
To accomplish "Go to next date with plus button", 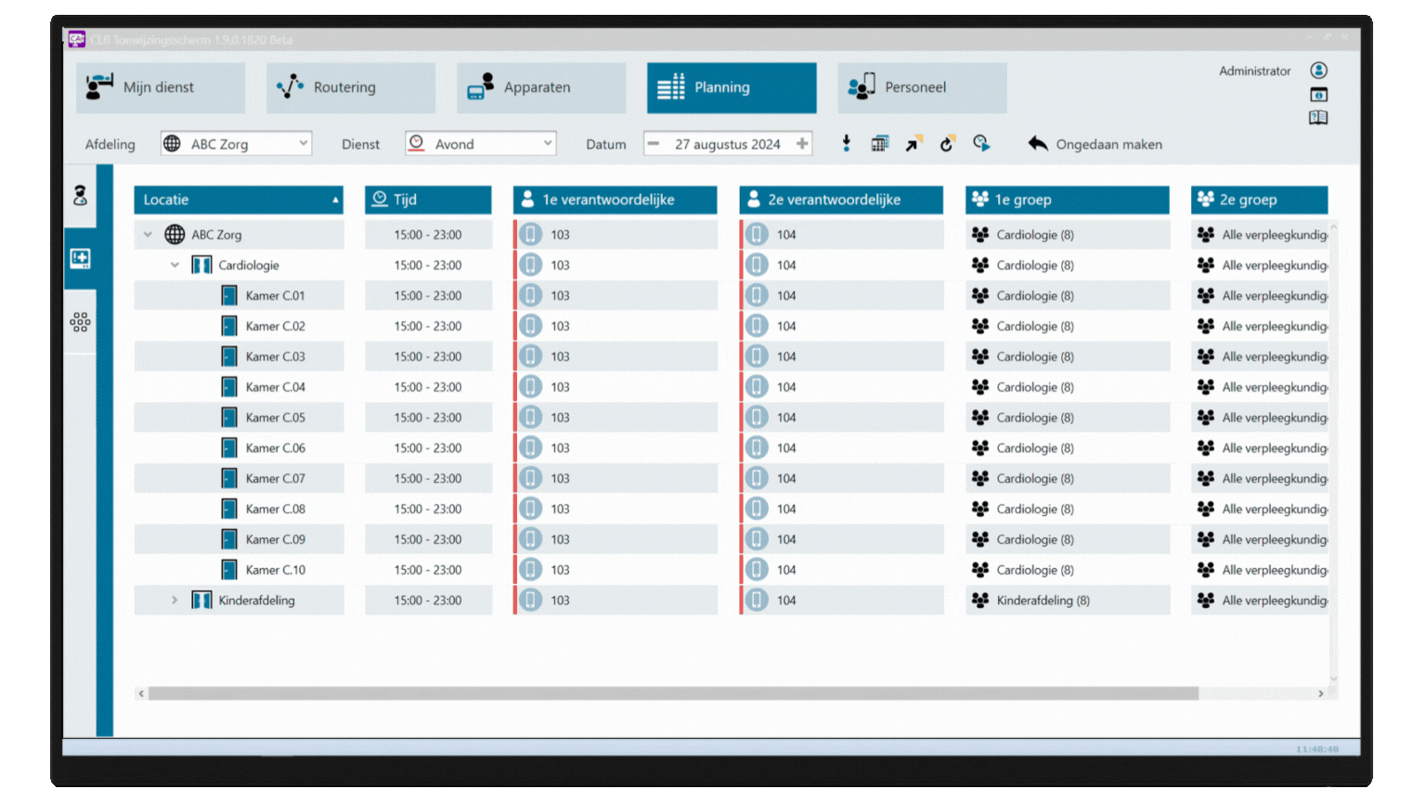I will click(x=802, y=144).
